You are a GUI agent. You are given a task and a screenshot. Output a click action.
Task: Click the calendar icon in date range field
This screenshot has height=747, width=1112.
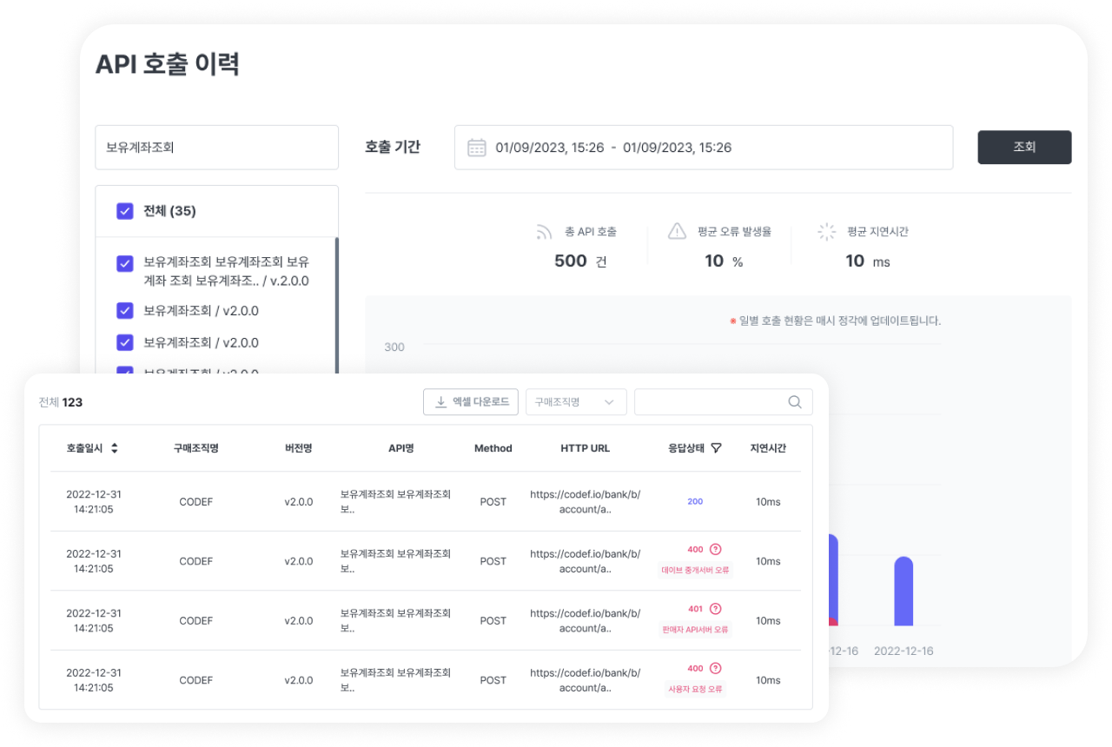click(477, 148)
